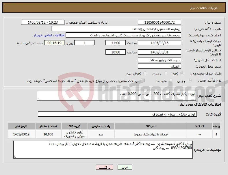Click the need number field 1105050194000172
The height and width of the screenshot is (175, 228).
coord(159,23)
